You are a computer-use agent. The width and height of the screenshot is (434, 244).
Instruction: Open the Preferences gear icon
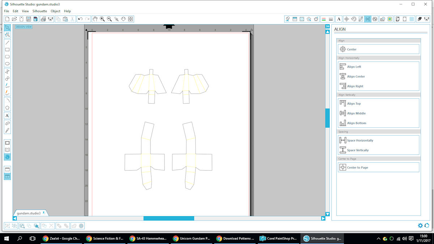coord(420,225)
